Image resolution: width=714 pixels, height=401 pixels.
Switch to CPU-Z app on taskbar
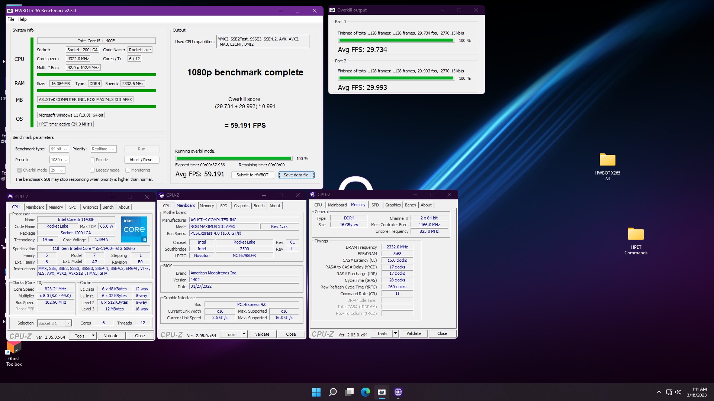pos(398,392)
